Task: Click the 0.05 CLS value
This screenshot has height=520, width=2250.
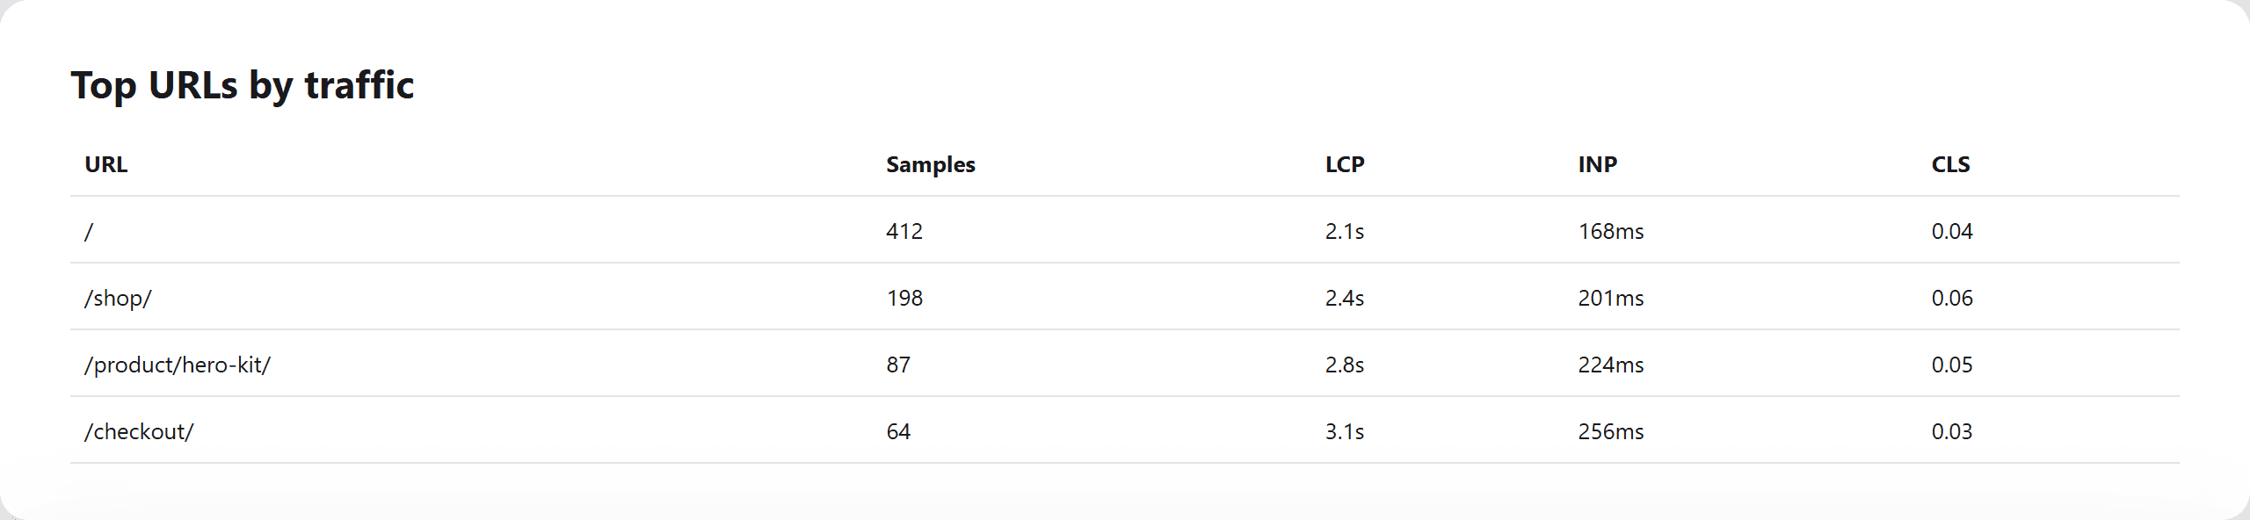Action: click(1952, 365)
